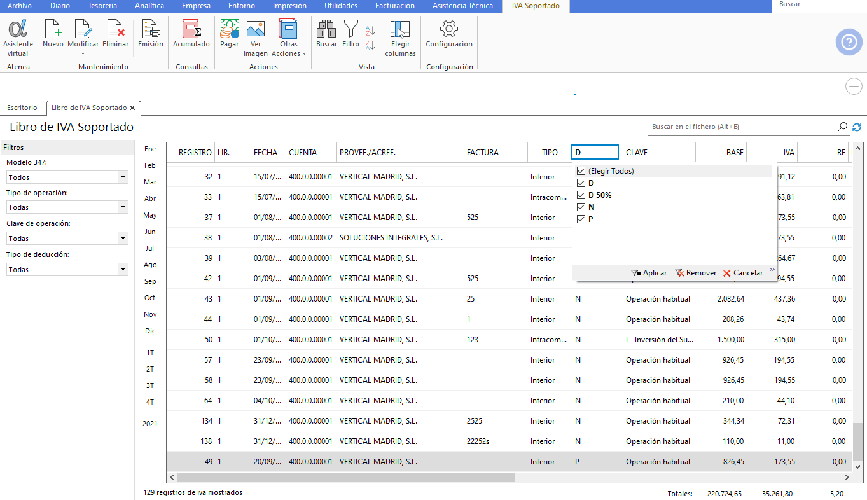Close the Libro de IVA Soportado tab

[132, 108]
